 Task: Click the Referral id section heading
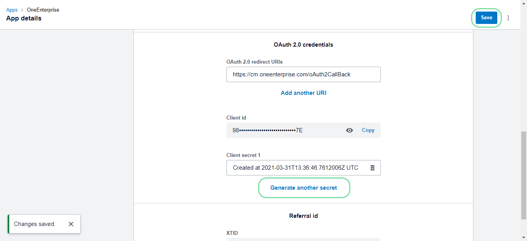[x=303, y=216]
